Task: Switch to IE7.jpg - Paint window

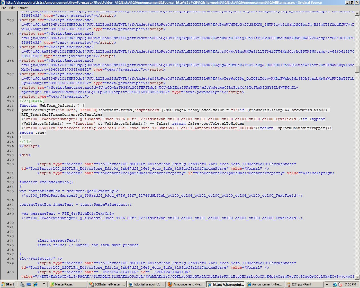Action: [x=304, y=284]
